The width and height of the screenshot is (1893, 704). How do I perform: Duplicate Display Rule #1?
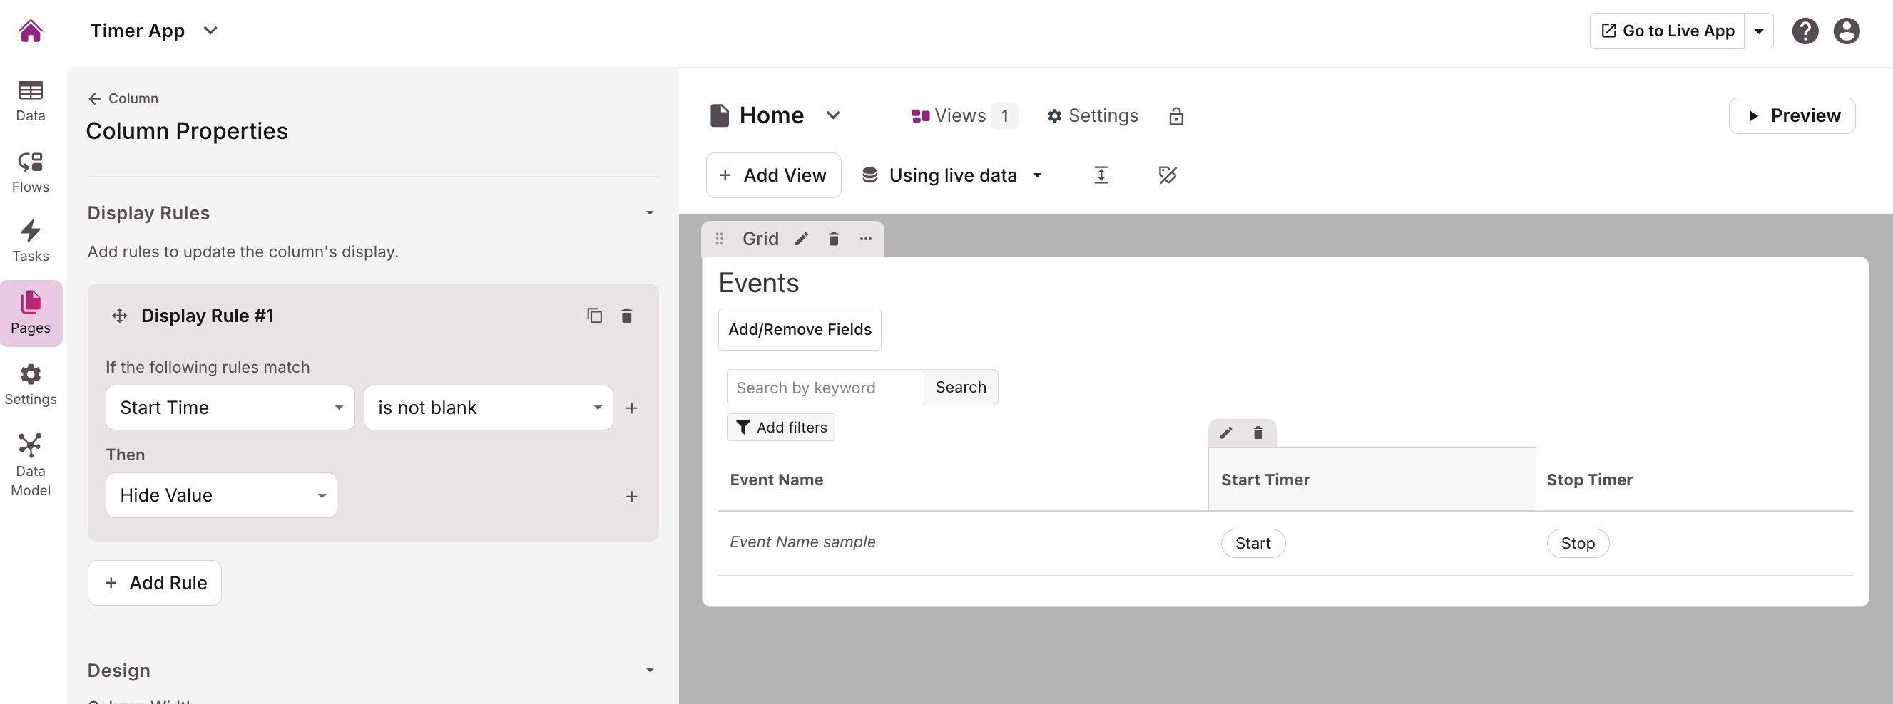point(593,316)
